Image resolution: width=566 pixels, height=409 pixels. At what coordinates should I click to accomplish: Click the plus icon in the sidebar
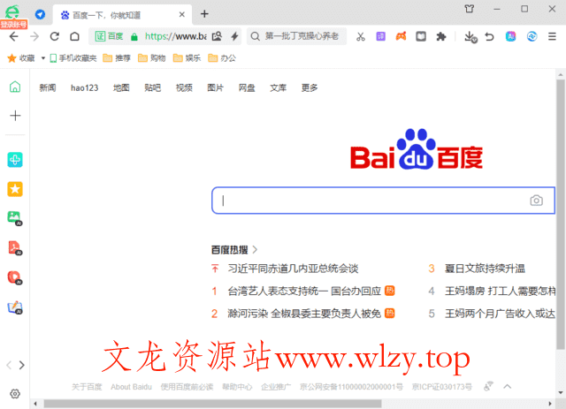click(x=15, y=116)
